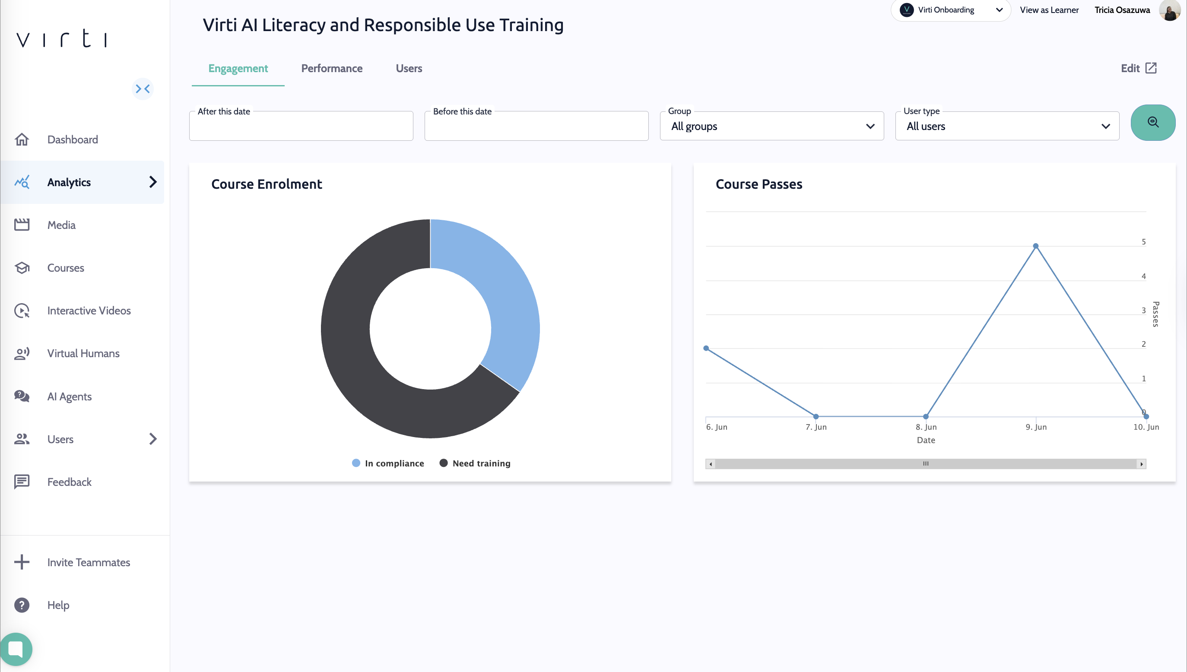This screenshot has width=1187, height=672.
Task: Click the Course Passes chart scrollbar handle
Action: [x=925, y=463]
